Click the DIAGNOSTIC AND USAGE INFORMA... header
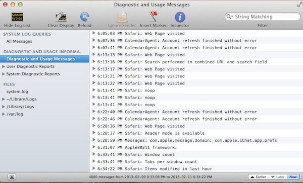 43,52
